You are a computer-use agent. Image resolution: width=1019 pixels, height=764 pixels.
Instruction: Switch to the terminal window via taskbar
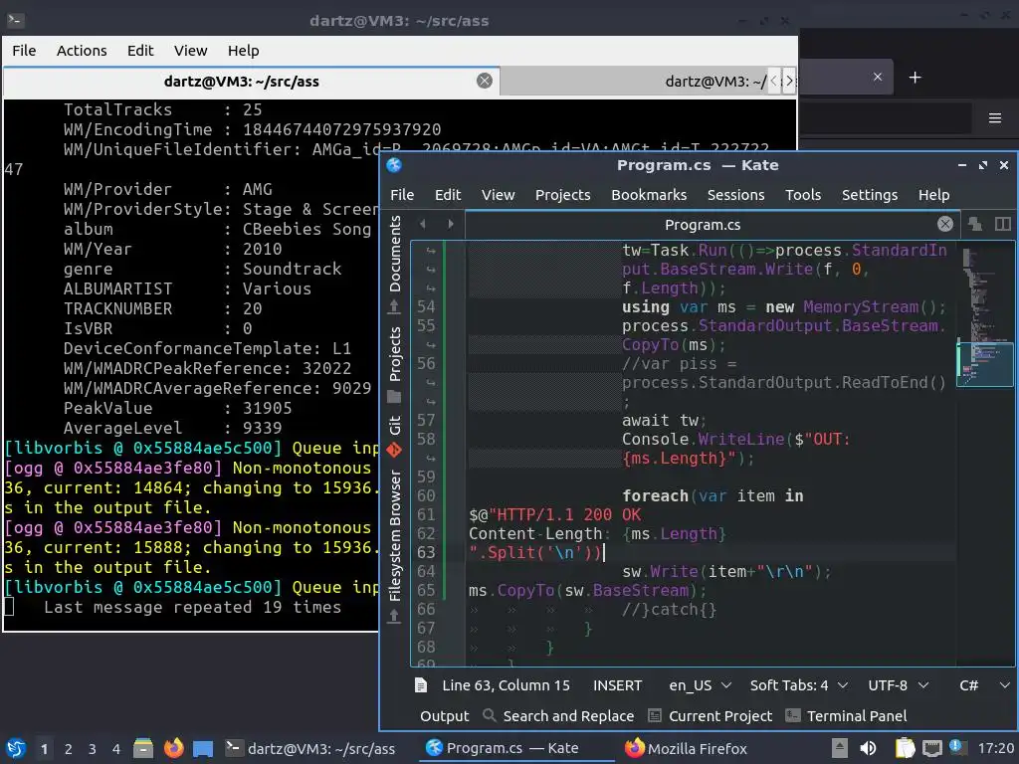tap(310, 748)
